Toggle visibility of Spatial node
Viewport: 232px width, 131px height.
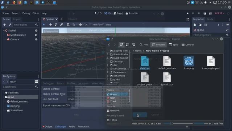tap(36, 31)
